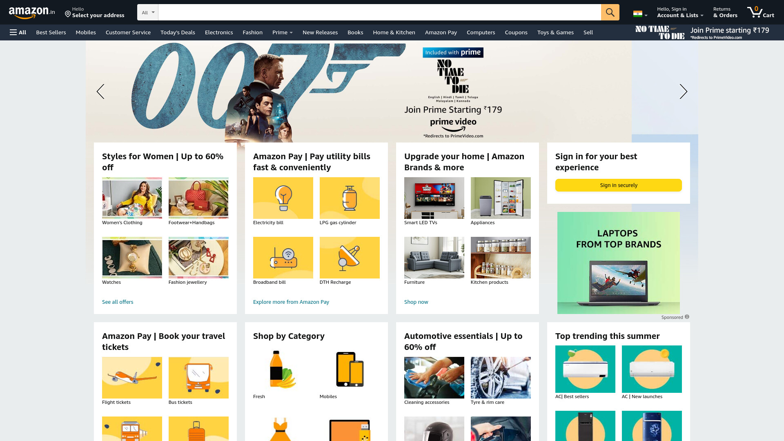This screenshot has height=441, width=784.
Task: Go to Electronics navigation item
Action: 219,32
